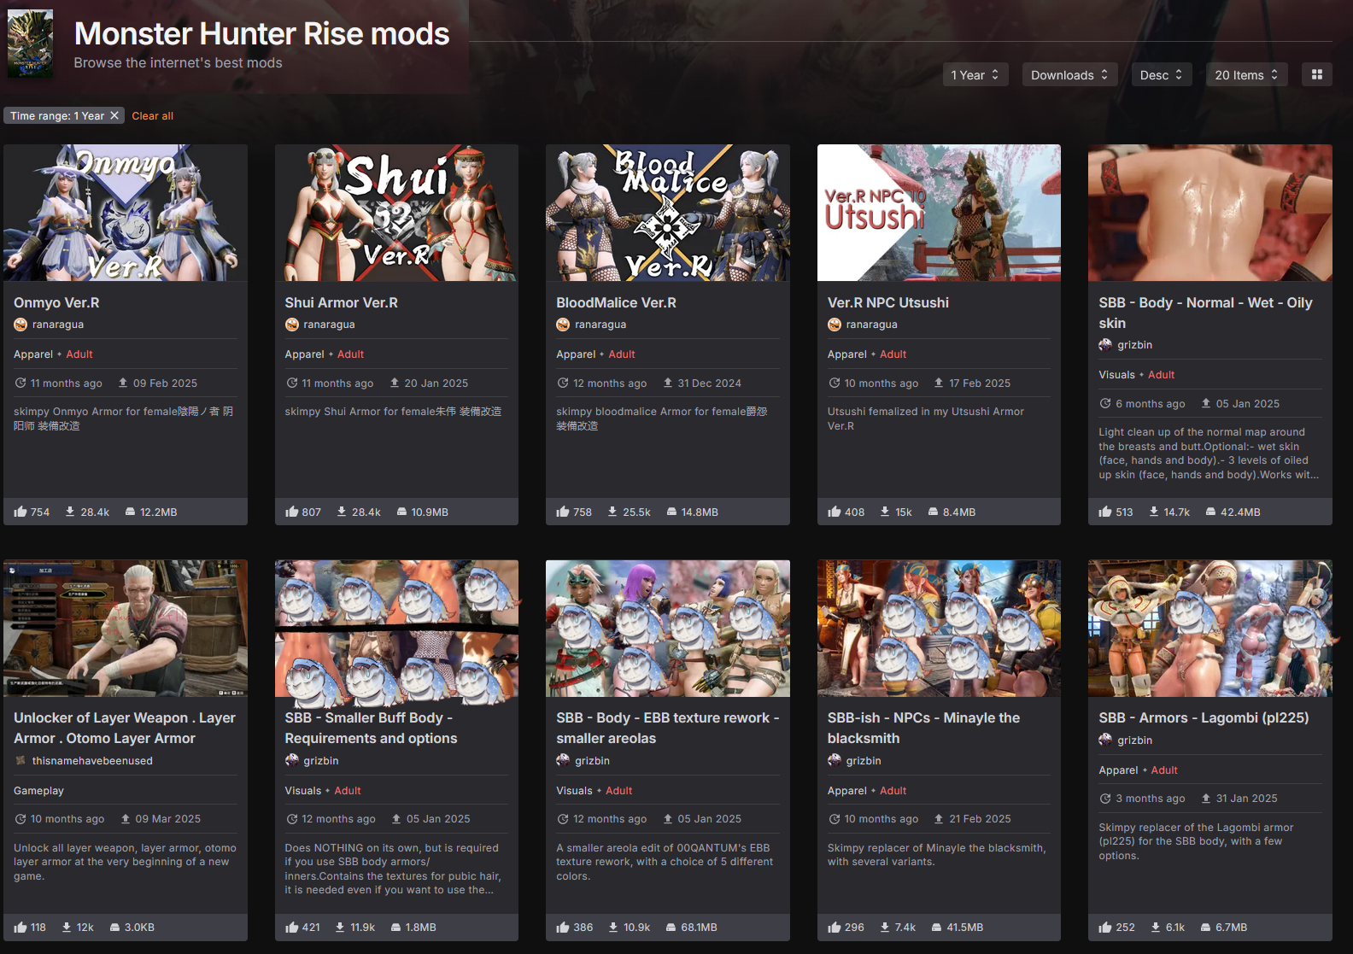Image resolution: width=1353 pixels, height=954 pixels.
Task: Click the thumbs-up icon on Lagombi (pl225) card
Action: (1105, 927)
